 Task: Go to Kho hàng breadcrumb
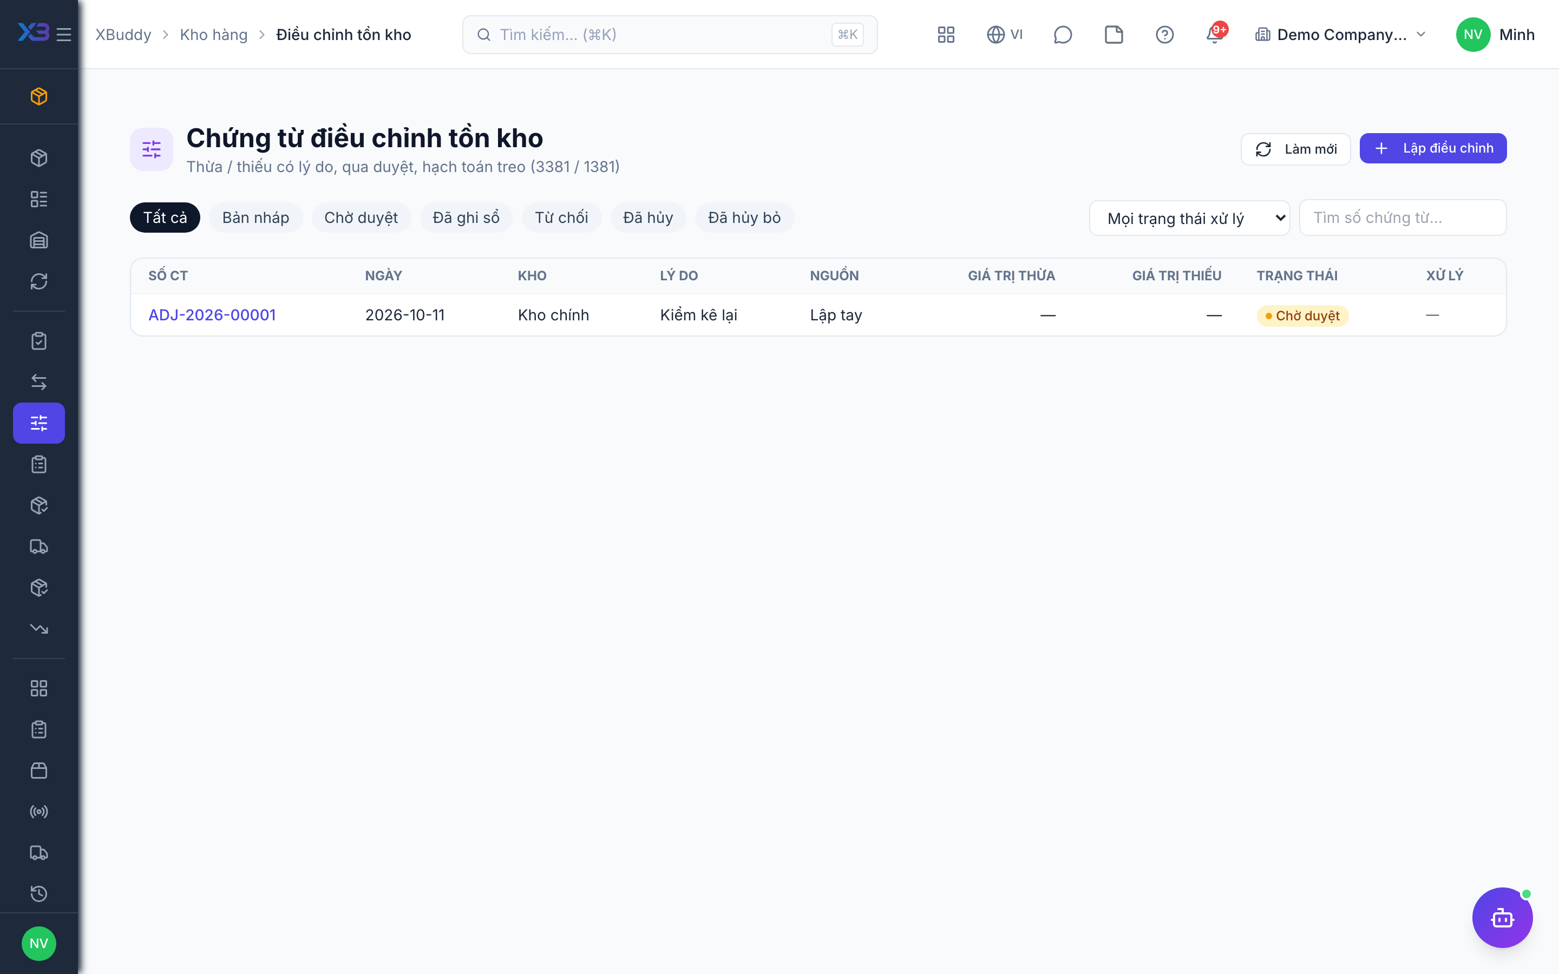213,34
